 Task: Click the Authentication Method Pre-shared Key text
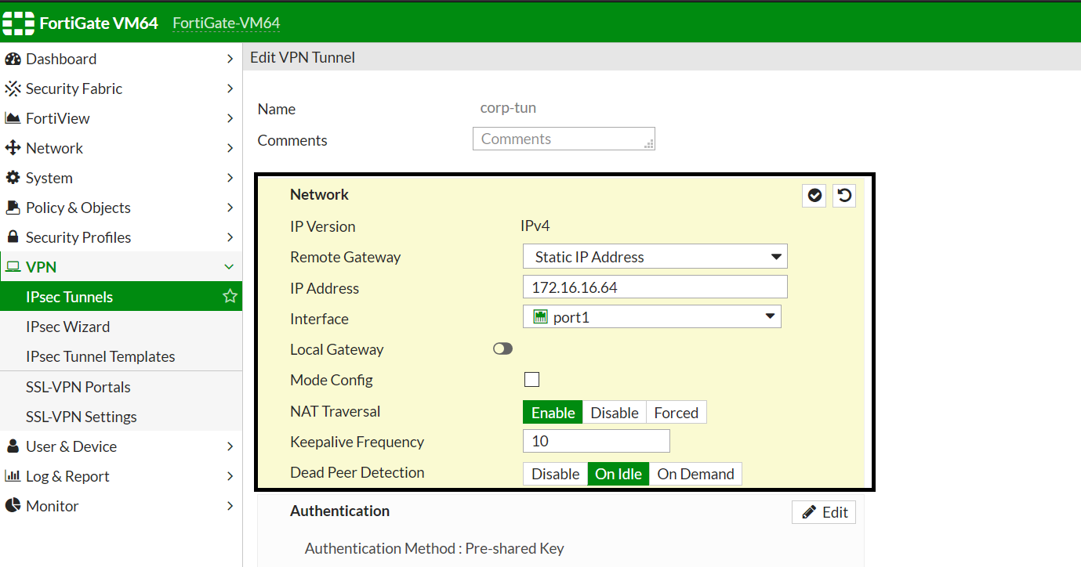pyautogui.click(x=434, y=548)
